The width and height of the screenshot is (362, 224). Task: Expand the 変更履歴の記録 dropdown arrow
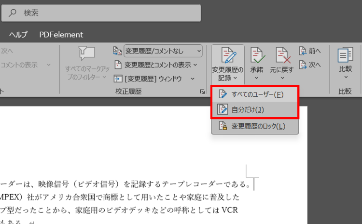[x=235, y=78]
